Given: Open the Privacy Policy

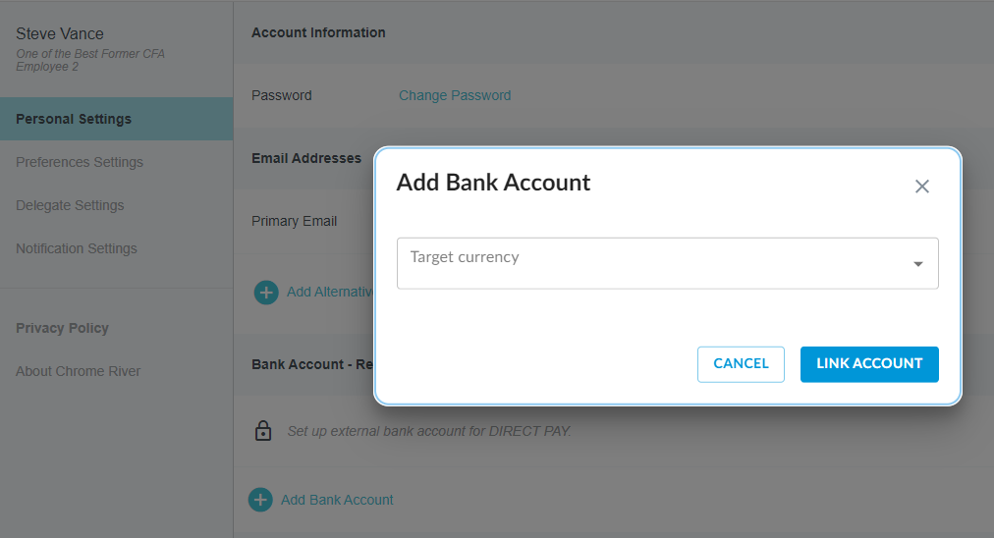Looking at the screenshot, I should tap(62, 328).
